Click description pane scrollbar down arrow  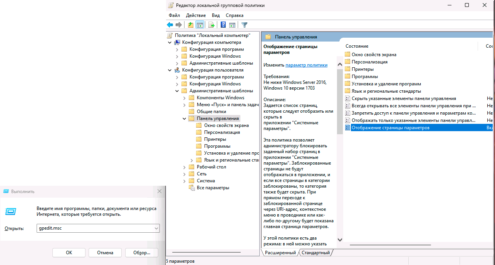click(x=340, y=239)
